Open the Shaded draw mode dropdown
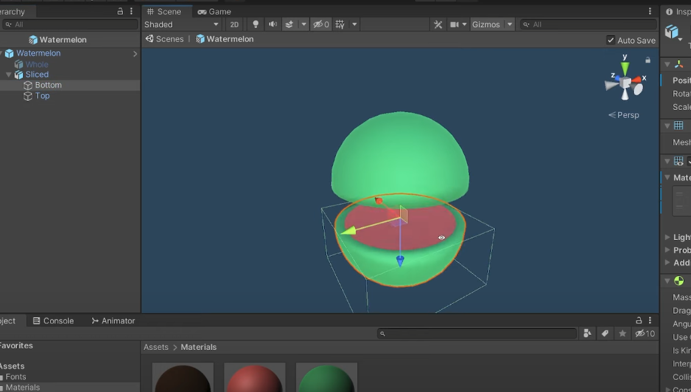 (x=181, y=24)
